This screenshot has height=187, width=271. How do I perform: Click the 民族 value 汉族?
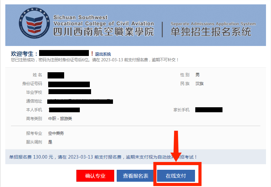[199, 83]
